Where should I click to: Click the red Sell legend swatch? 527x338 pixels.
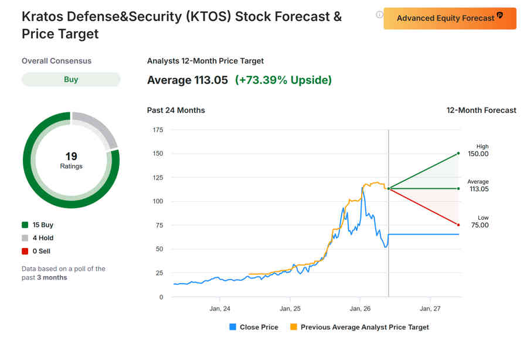(x=25, y=251)
